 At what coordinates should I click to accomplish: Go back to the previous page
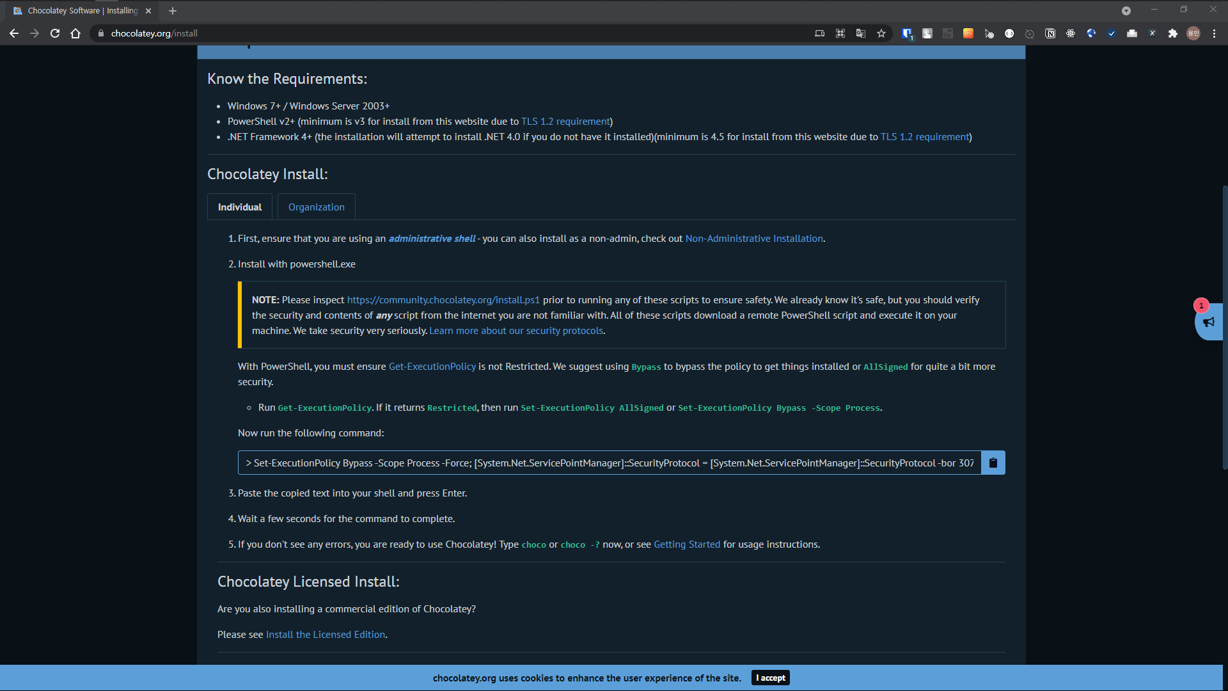point(14,33)
